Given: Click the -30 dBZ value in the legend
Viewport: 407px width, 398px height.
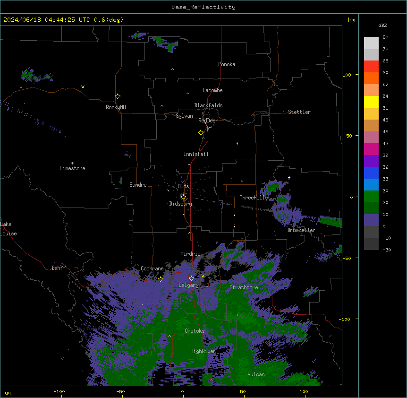Looking at the screenshot, I should (x=387, y=250).
